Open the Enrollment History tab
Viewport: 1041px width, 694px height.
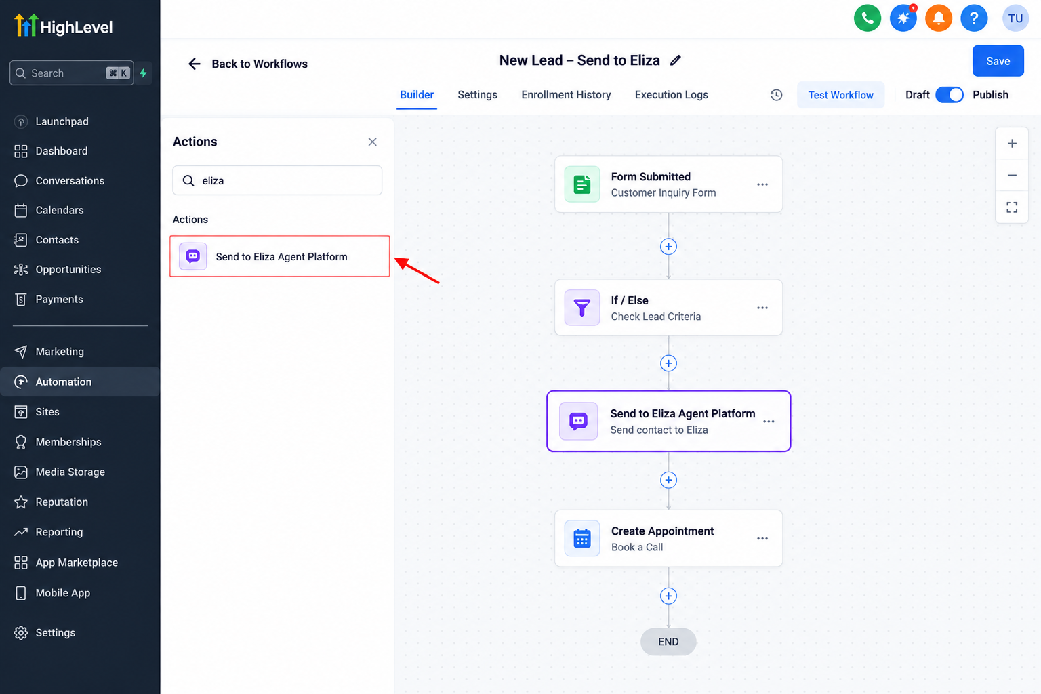coord(566,95)
